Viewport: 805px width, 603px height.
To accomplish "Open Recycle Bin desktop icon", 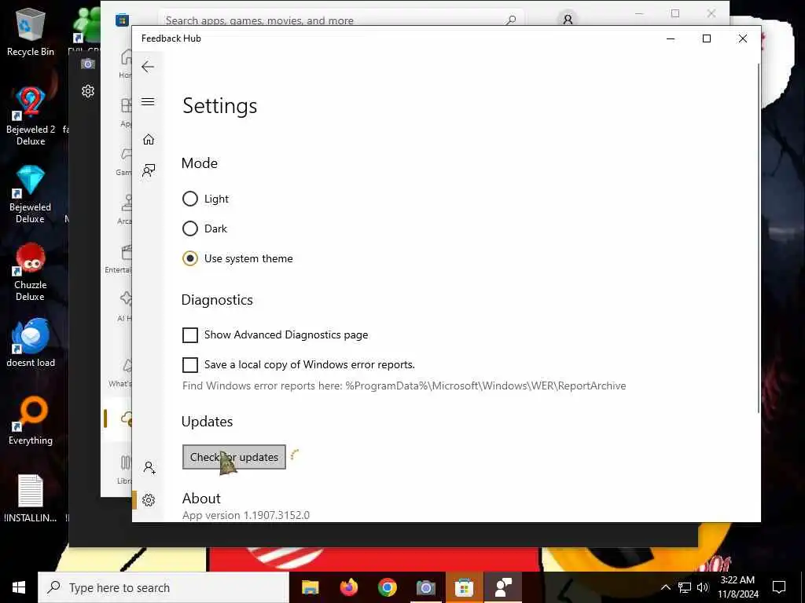I will coord(31,31).
